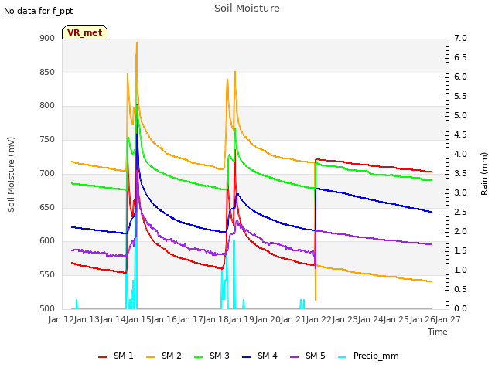Click the SM 3 green legend swatch
This screenshot has height=371, width=495.
tap(199, 357)
